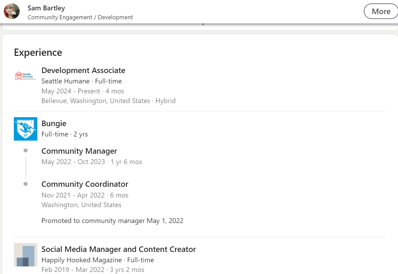
Task: Open the Seattle Humane company logo
Action: tap(25, 76)
